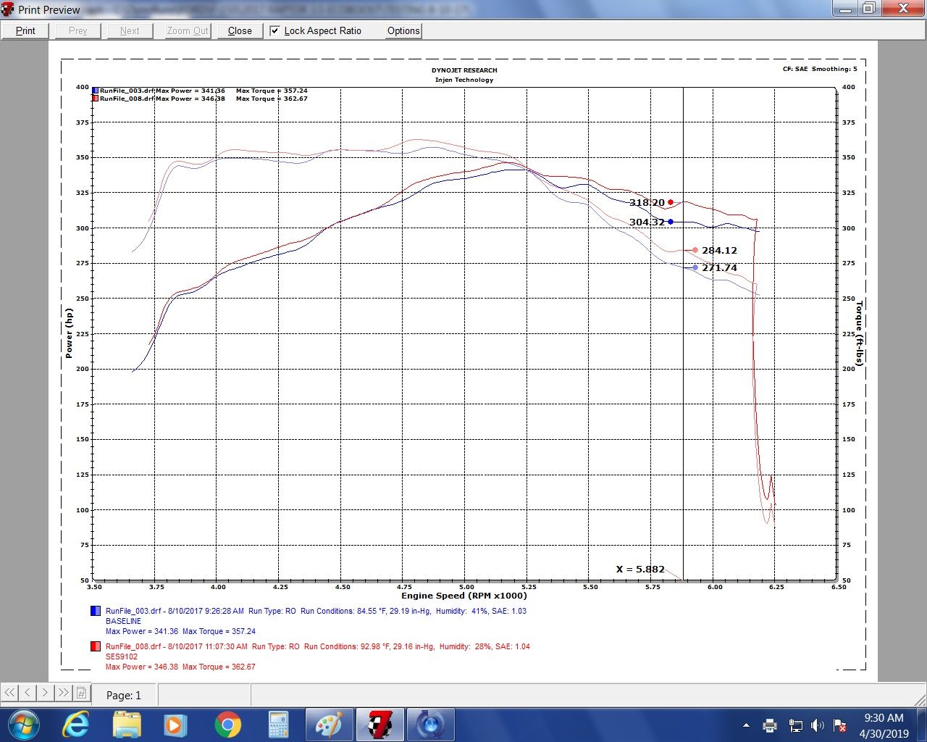Click the first page navigation arrow
This screenshot has width=927, height=742.
pyautogui.click(x=9, y=693)
